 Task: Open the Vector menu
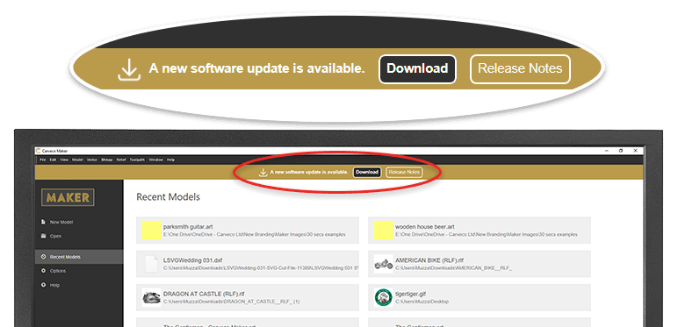click(91, 160)
